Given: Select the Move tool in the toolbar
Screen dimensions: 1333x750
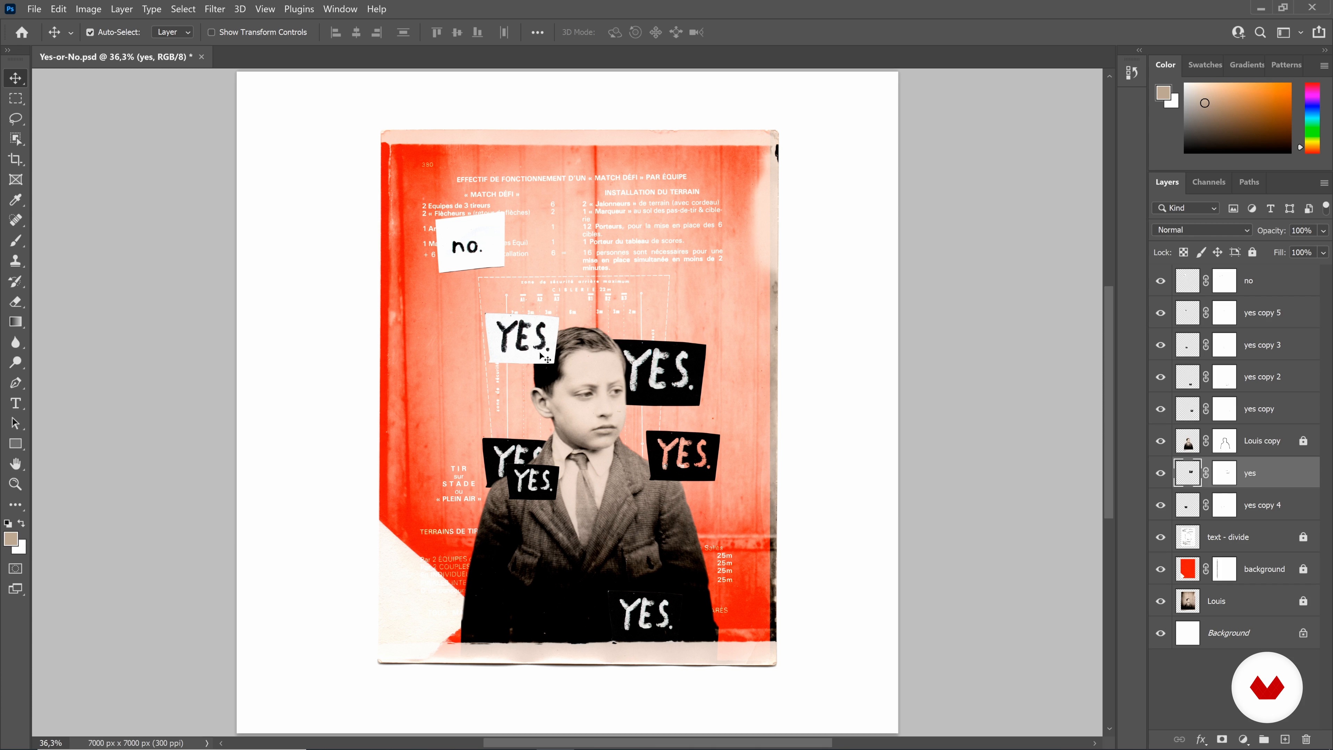Looking at the screenshot, I should 16,78.
